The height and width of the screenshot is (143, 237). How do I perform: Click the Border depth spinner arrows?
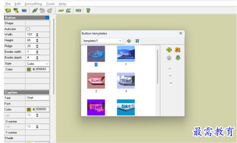[x=37, y=58]
